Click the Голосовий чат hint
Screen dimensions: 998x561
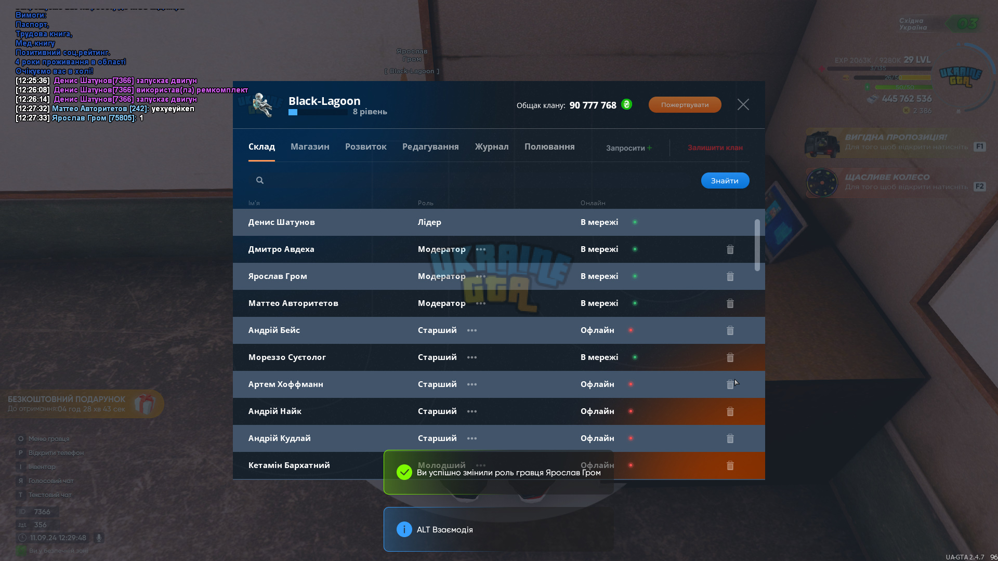pos(51,481)
